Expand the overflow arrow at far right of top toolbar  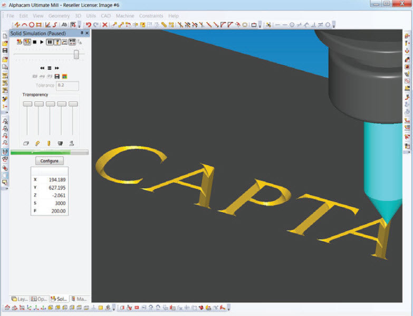click(x=334, y=25)
